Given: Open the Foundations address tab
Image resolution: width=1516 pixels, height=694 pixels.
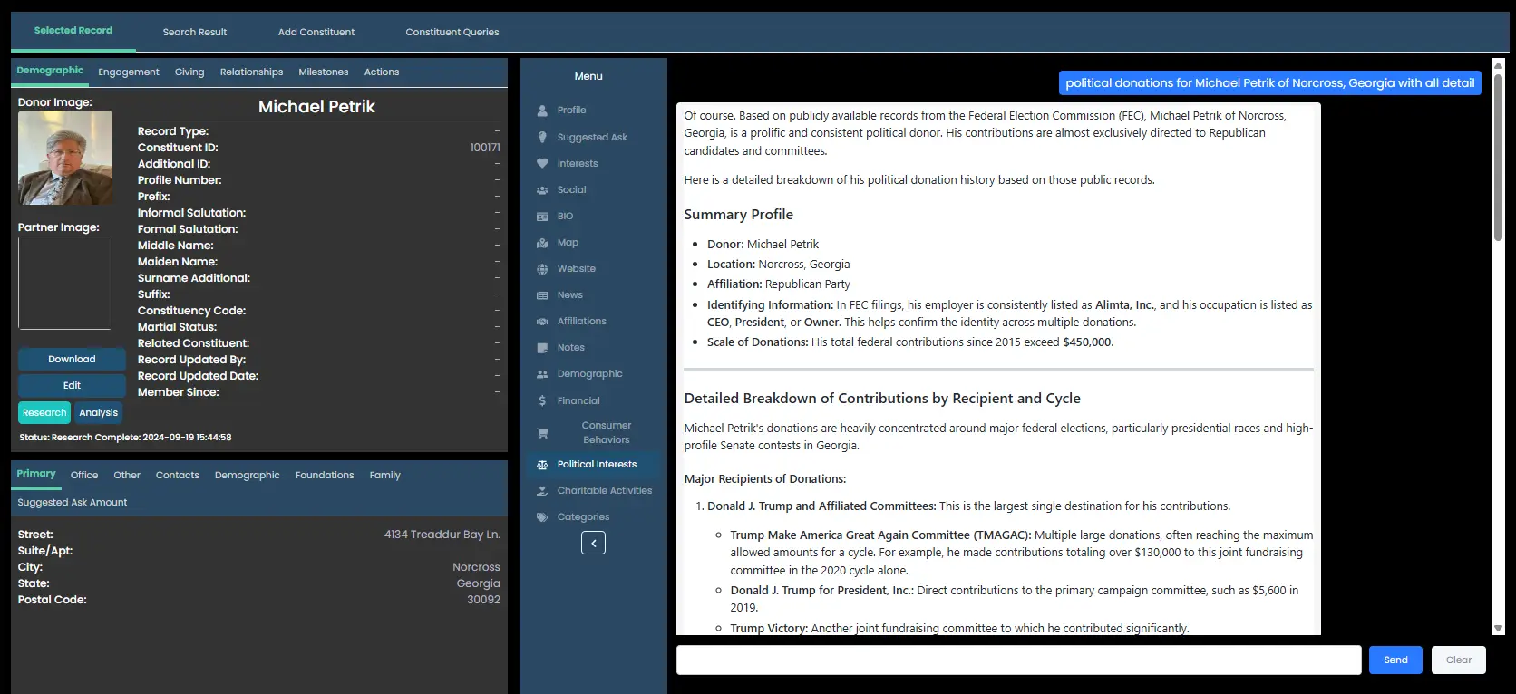Looking at the screenshot, I should tap(325, 476).
